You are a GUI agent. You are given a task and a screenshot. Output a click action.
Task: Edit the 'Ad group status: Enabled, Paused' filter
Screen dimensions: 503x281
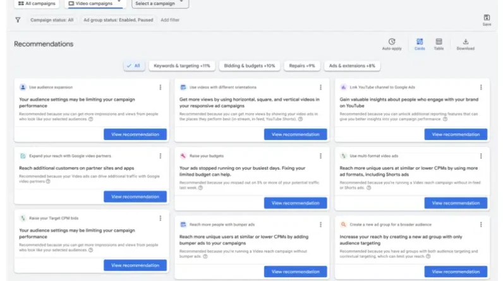point(118,20)
